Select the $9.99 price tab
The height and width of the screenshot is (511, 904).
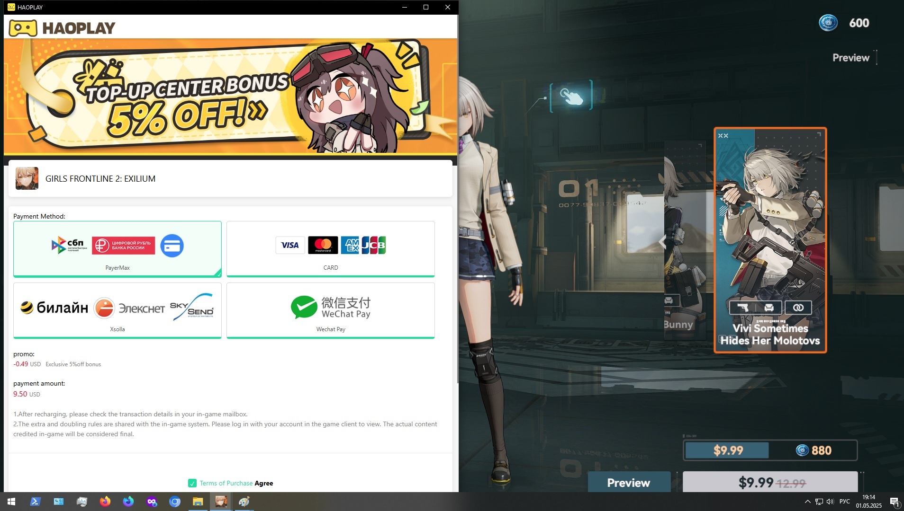click(x=727, y=450)
